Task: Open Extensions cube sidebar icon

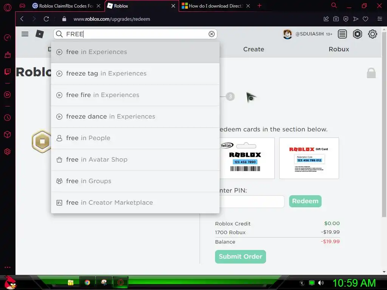Action: [8, 134]
